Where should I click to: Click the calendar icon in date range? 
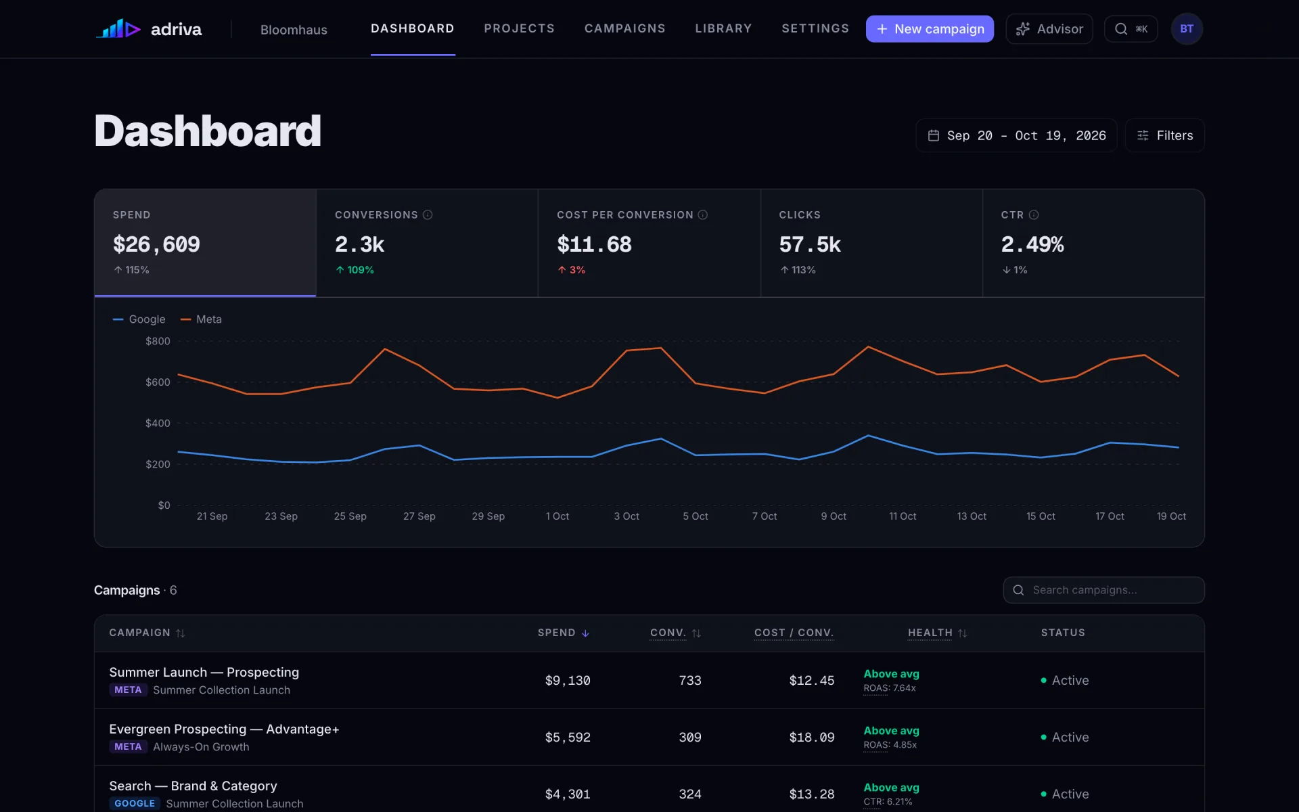pos(934,135)
